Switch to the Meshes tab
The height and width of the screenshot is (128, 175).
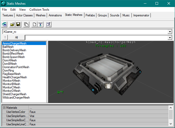(41, 15)
